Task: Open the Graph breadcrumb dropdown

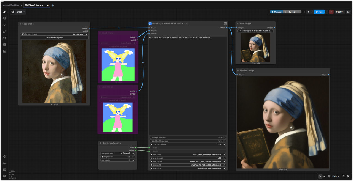Action: coord(21,12)
